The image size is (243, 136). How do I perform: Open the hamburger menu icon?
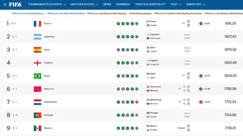tap(5, 5)
